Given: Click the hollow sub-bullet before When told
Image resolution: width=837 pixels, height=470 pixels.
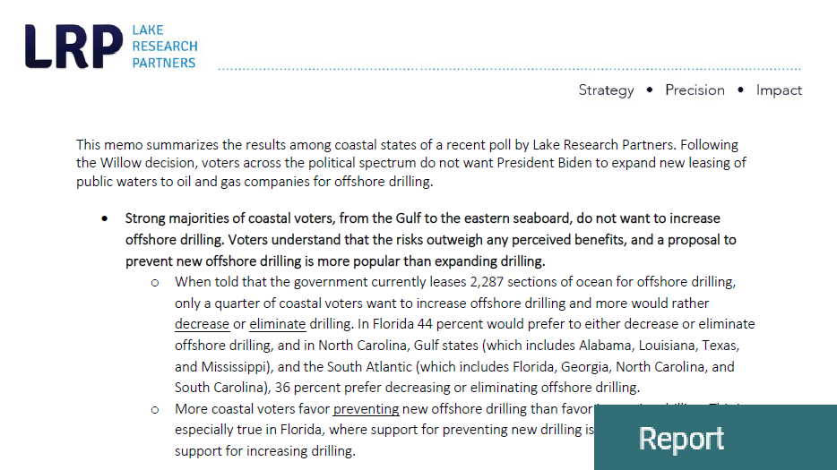Looking at the screenshot, I should pos(155,283).
